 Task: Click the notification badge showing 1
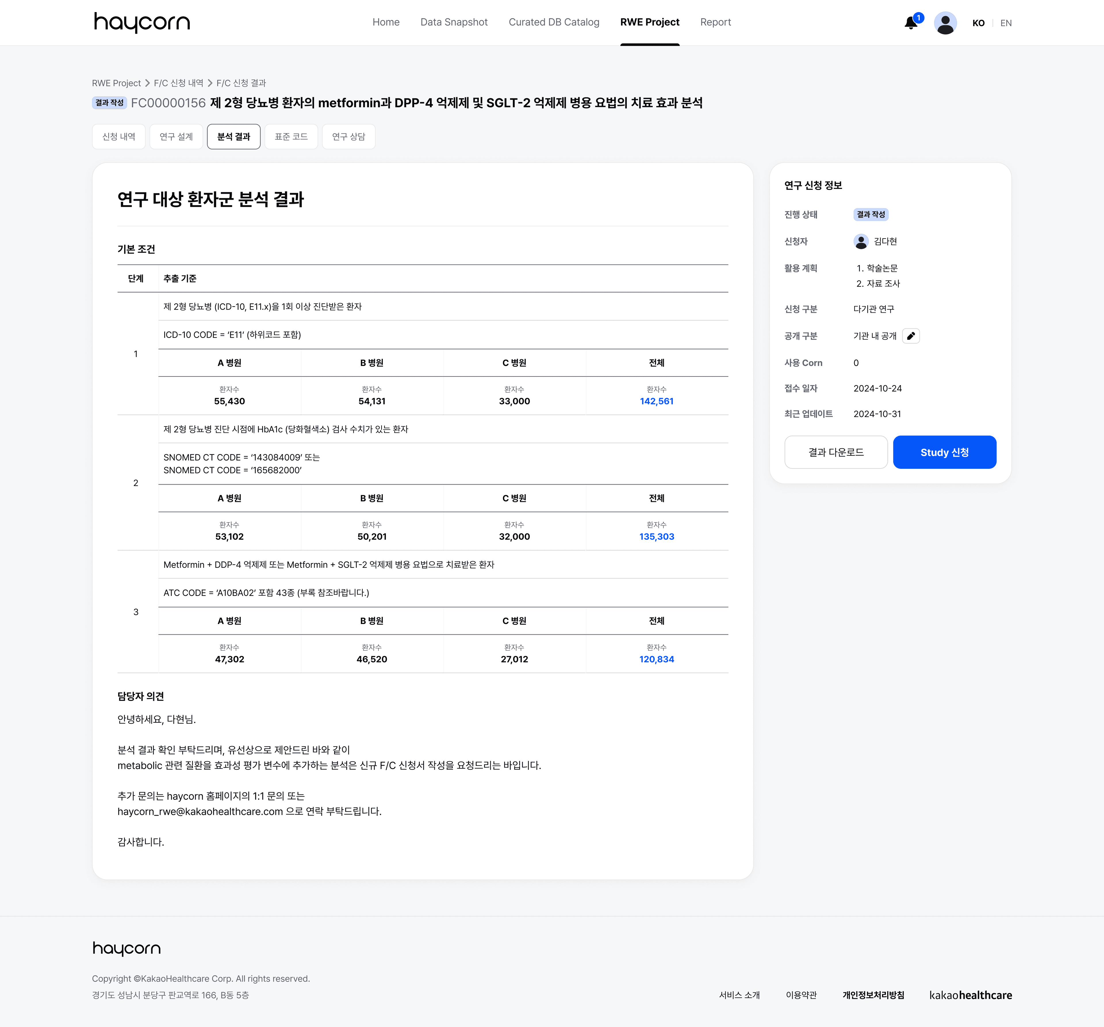click(x=919, y=18)
